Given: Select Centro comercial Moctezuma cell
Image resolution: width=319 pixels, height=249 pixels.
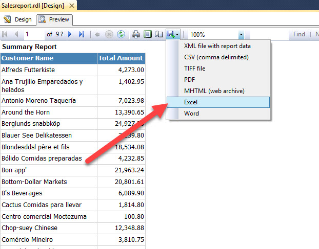Looking at the screenshot, I should pos(49,217).
